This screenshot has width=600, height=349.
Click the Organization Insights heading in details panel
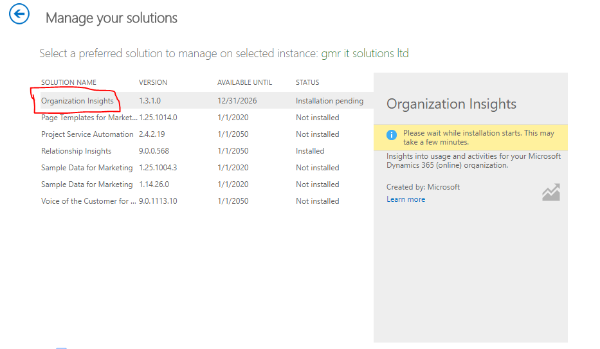[x=451, y=104]
